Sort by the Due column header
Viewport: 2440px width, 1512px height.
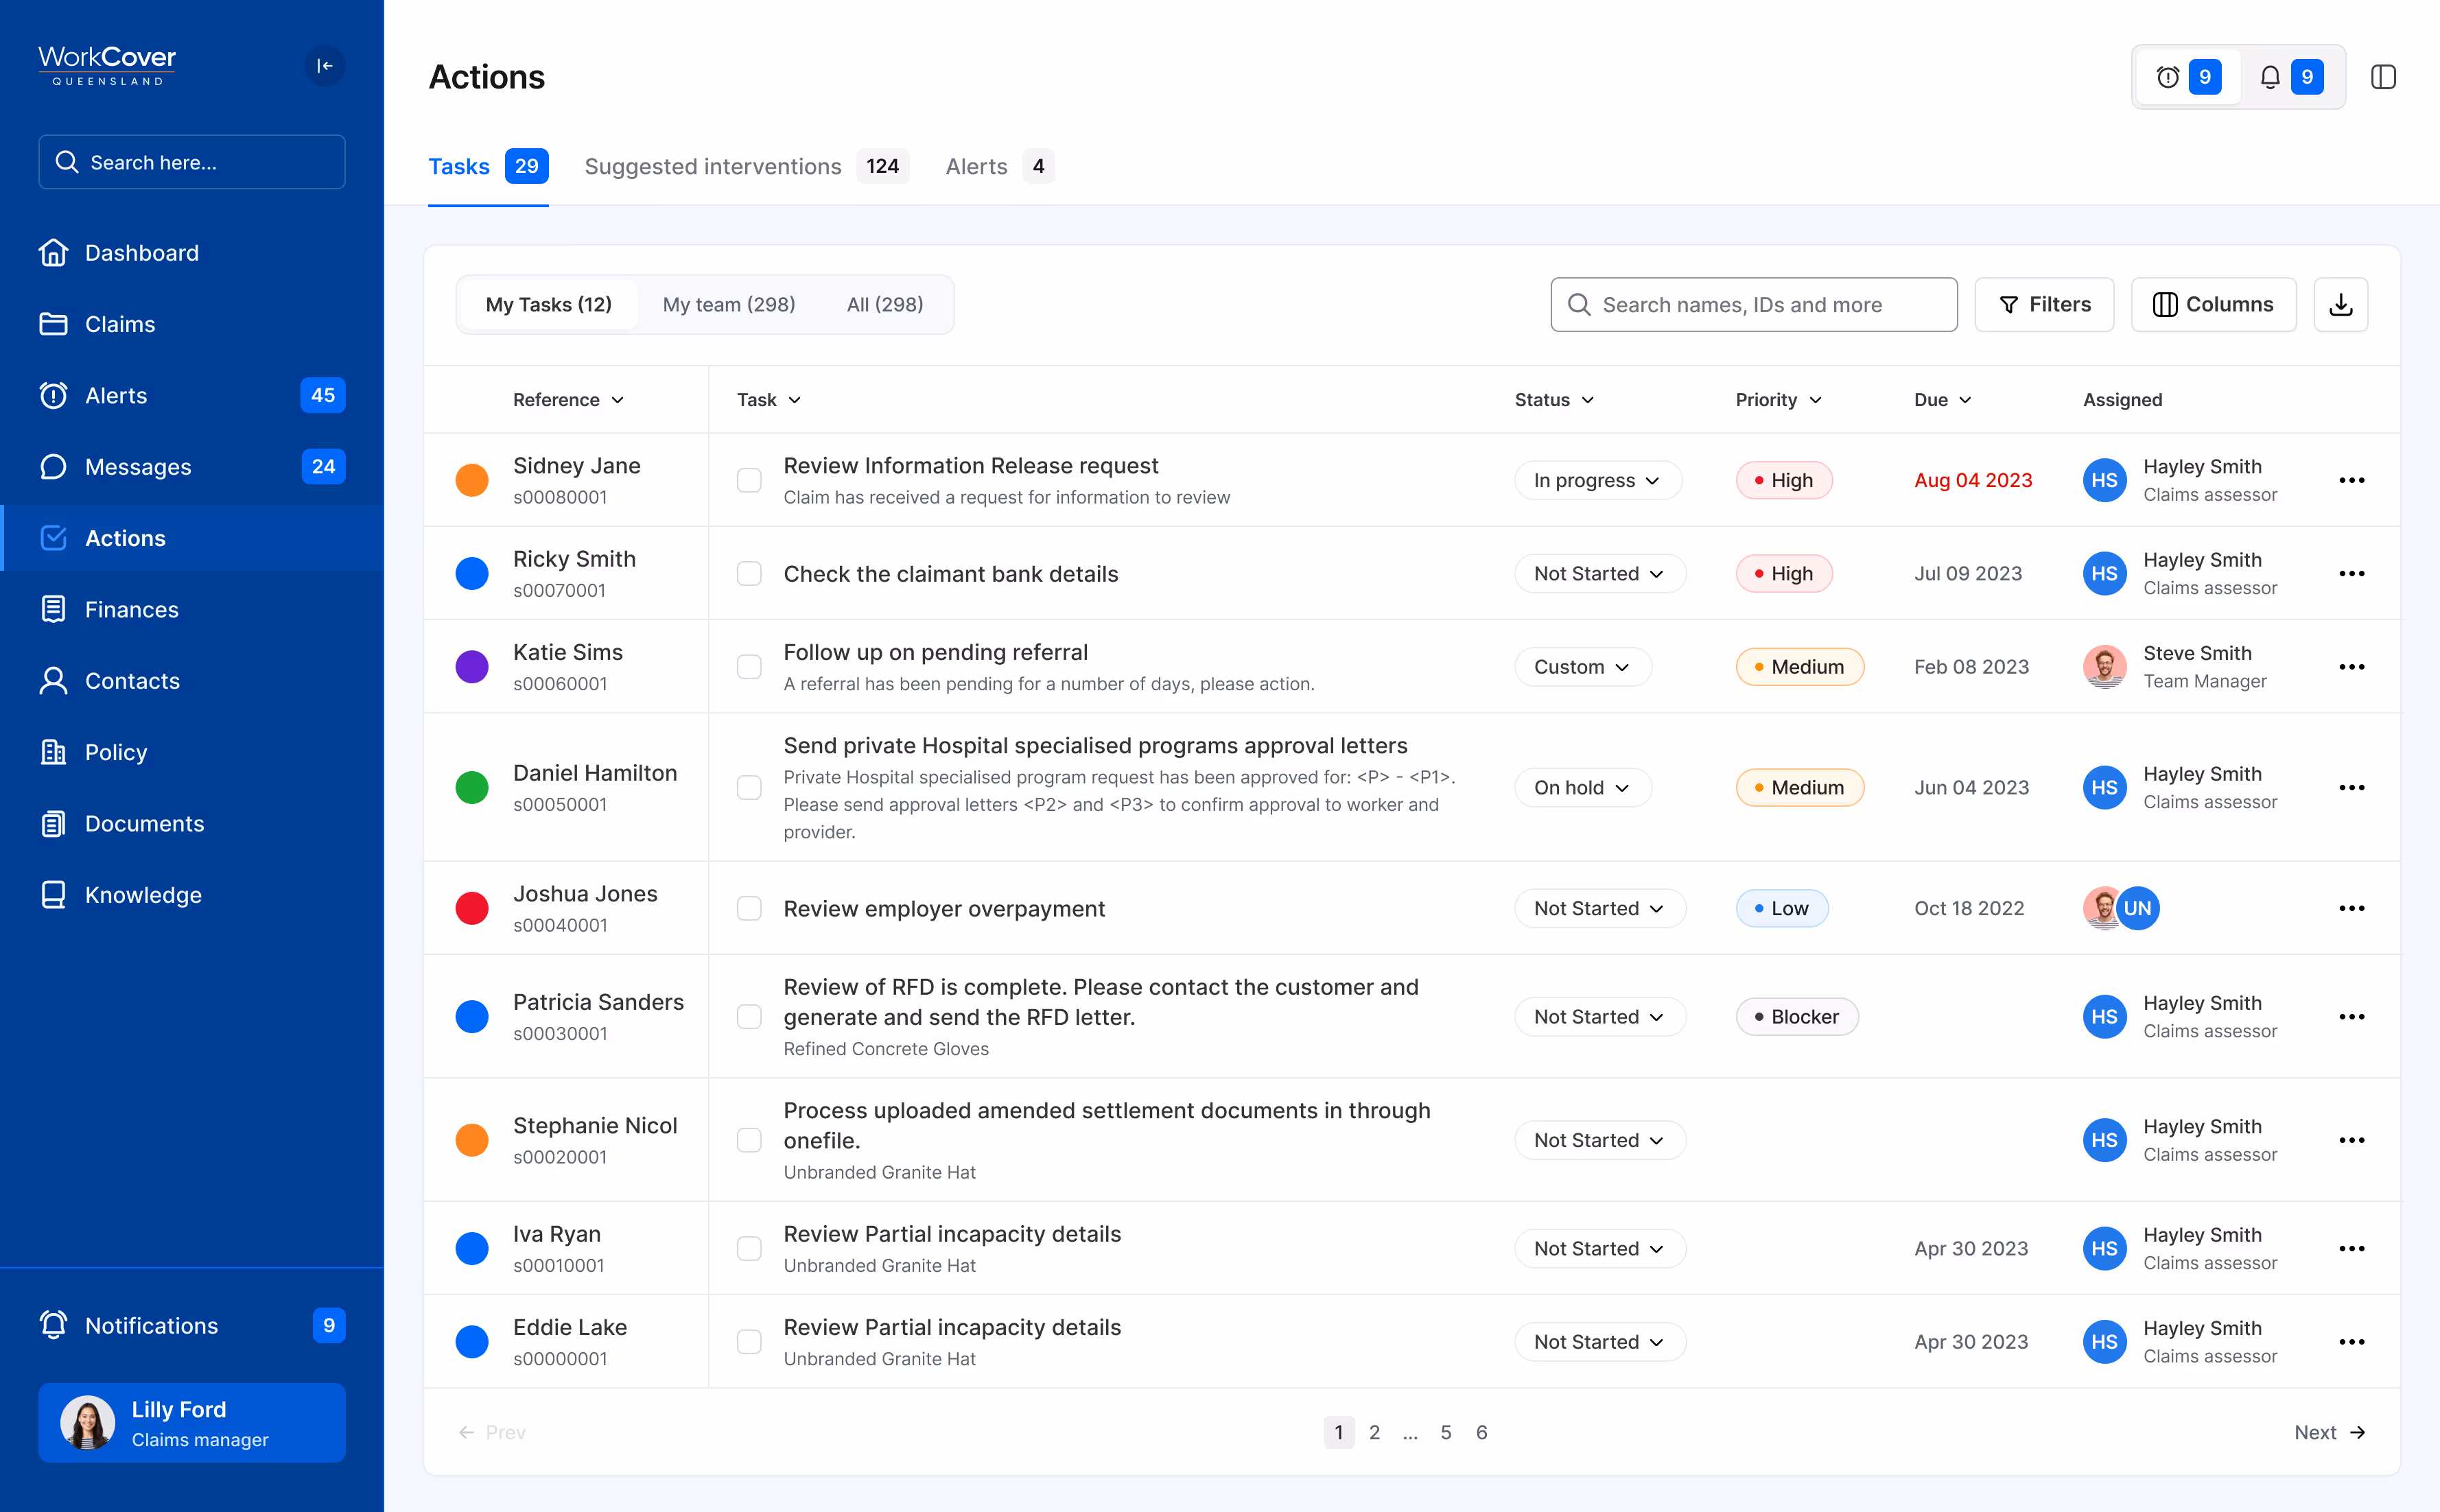(1942, 399)
